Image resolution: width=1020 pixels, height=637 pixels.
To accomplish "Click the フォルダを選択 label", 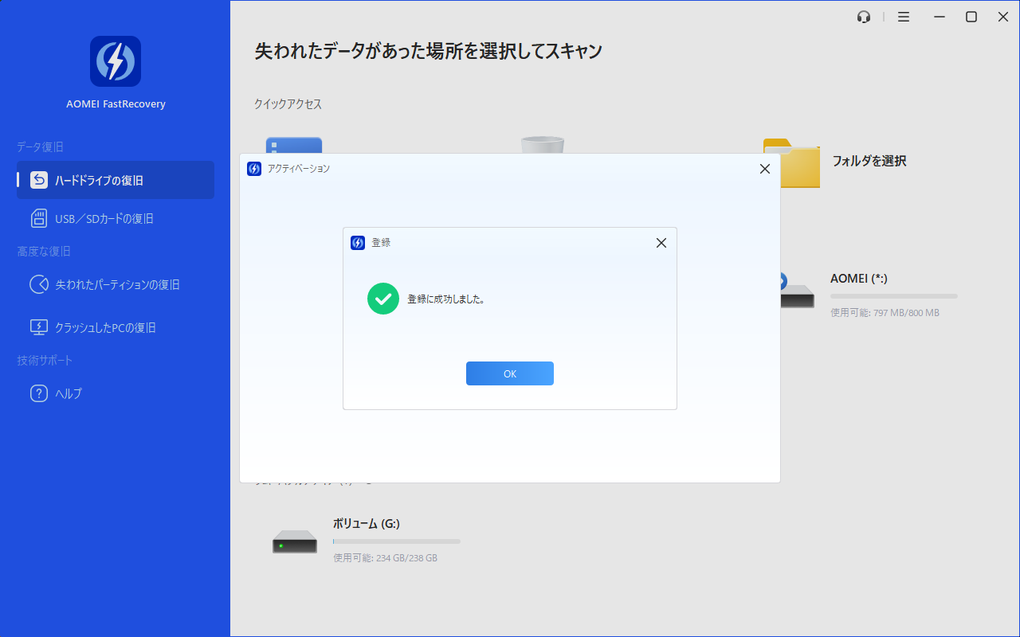I will tap(869, 161).
